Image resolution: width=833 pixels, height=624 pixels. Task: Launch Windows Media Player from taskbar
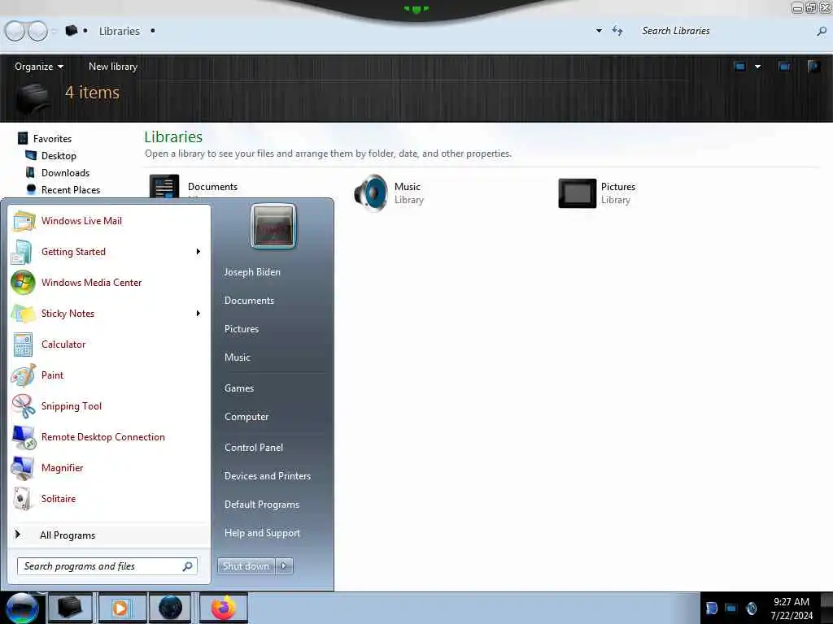coord(120,608)
